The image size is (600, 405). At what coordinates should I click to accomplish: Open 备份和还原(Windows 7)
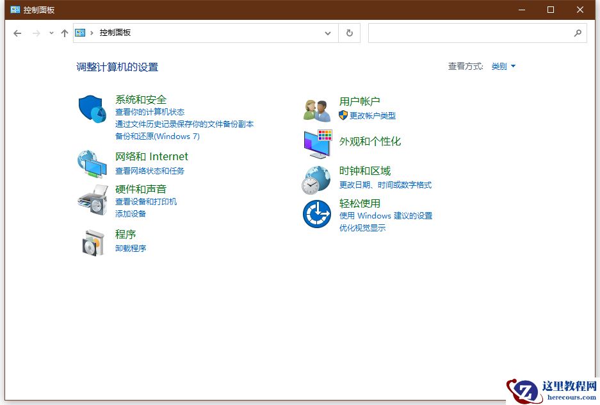point(157,136)
